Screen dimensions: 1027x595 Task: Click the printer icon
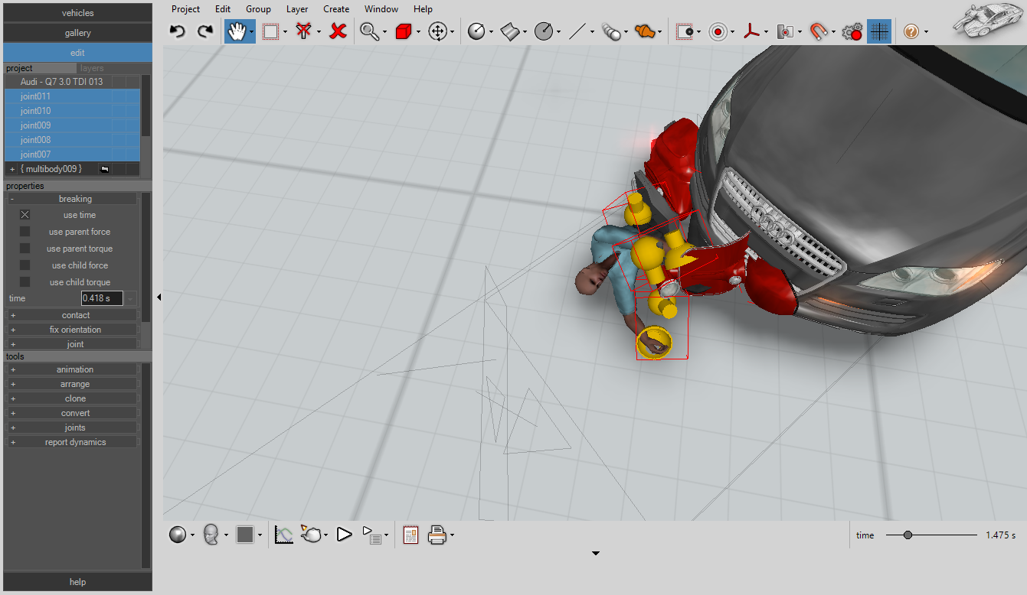437,535
